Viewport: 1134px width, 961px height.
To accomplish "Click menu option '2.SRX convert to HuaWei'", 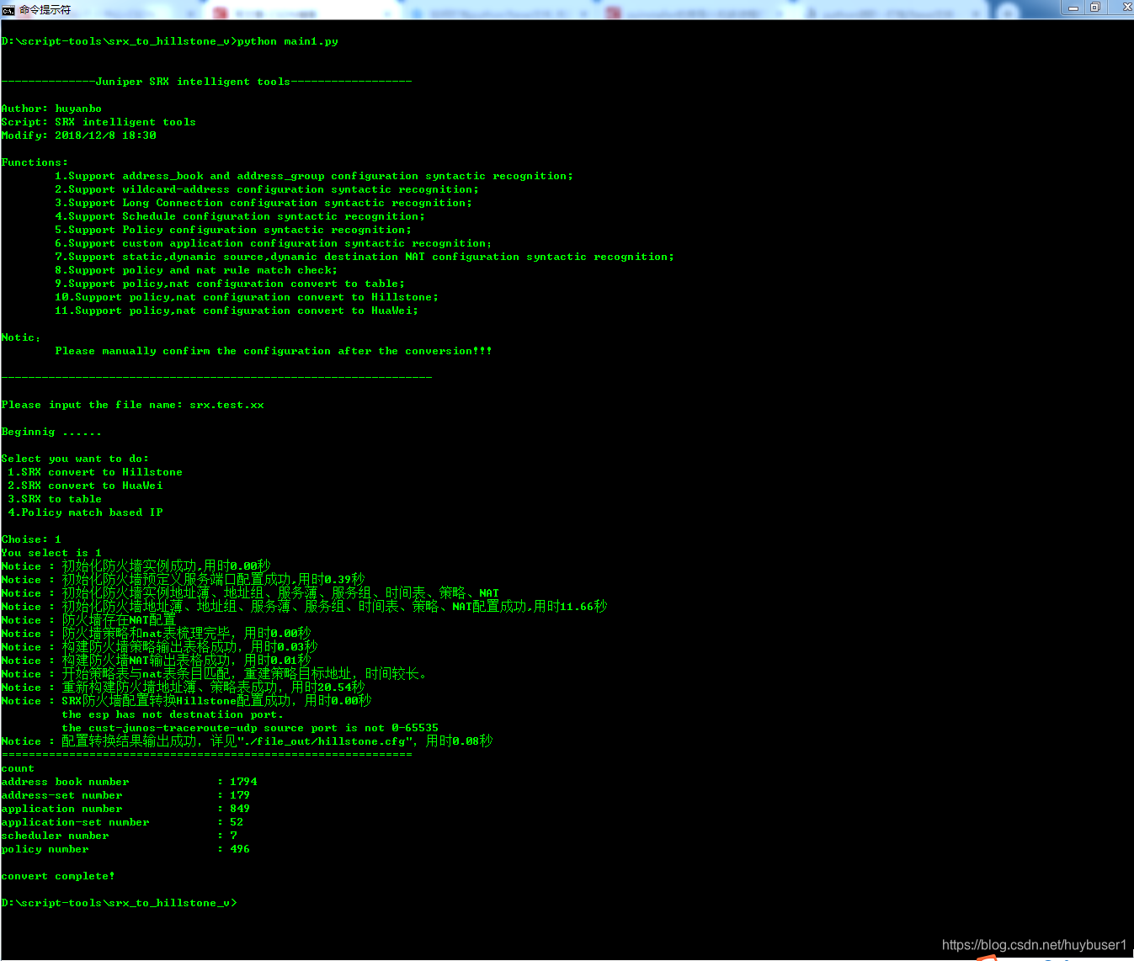I will (85, 486).
